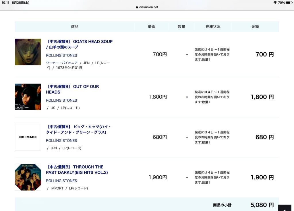Tap the stock status text for ビッグ・ヒッツ

pos(212,137)
